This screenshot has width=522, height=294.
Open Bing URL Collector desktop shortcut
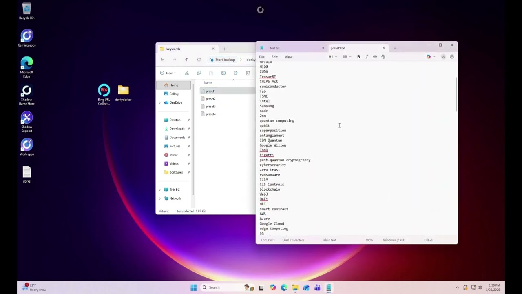tap(104, 95)
